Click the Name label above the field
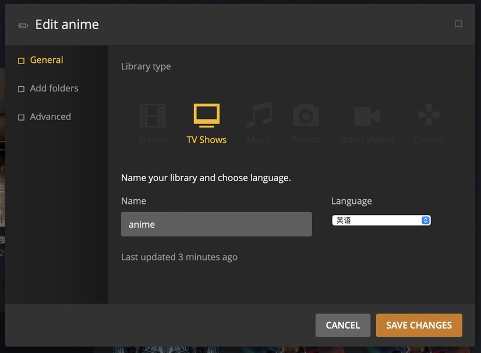Image resolution: width=481 pixels, height=353 pixels. point(133,201)
